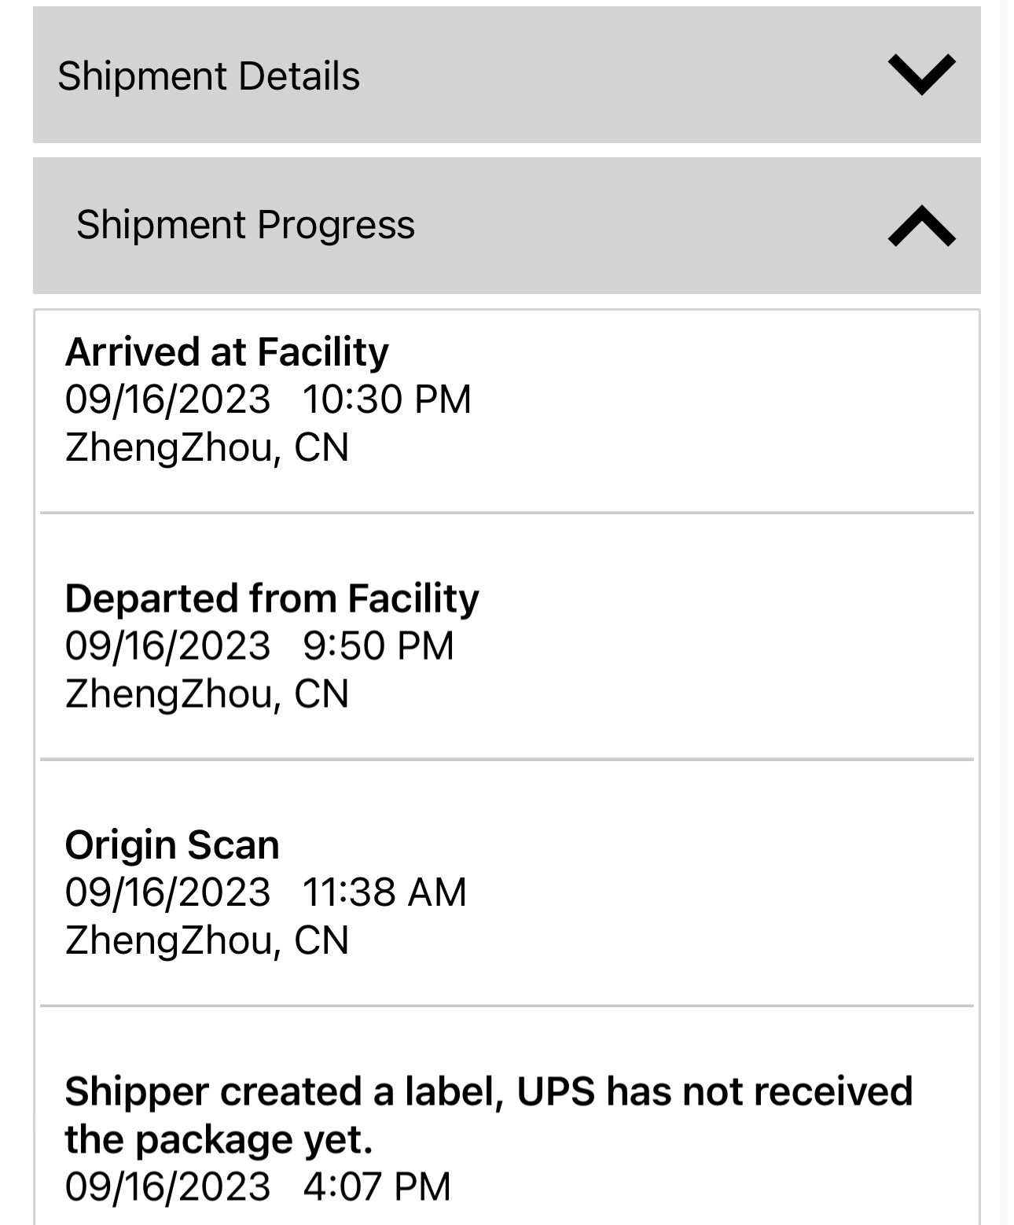1014x1225 pixels.
Task: Click "the package yet." status line
Action: (x=219, y=1139)
